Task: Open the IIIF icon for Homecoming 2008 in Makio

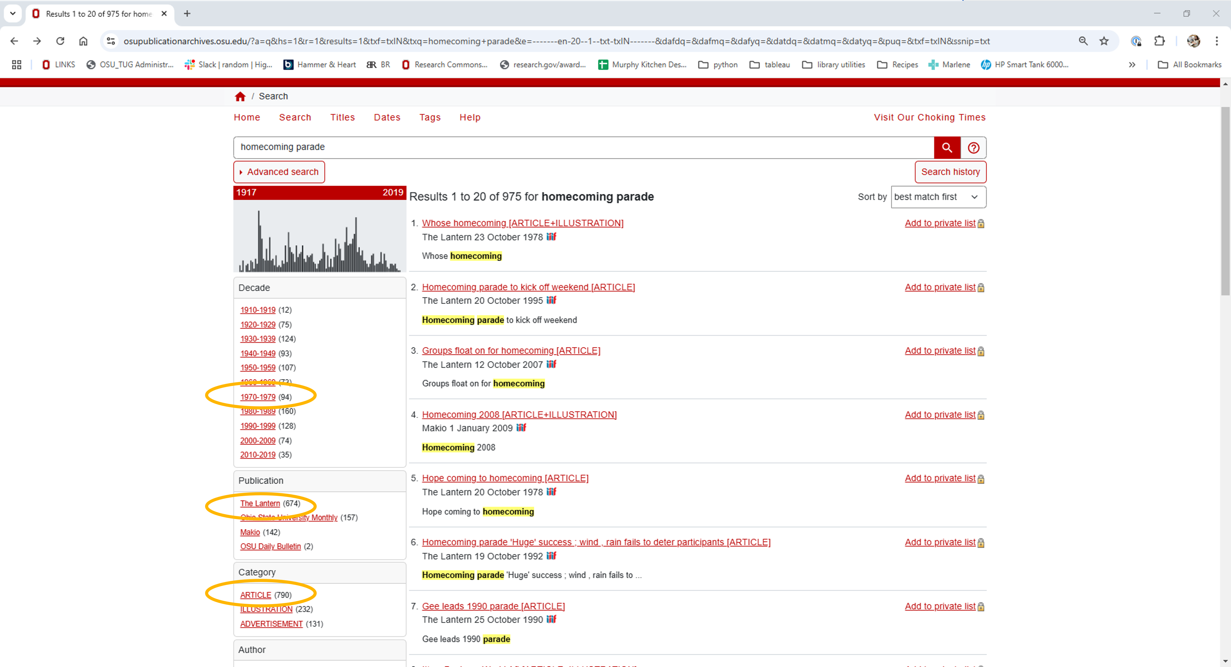Action: tap(520, 428)
